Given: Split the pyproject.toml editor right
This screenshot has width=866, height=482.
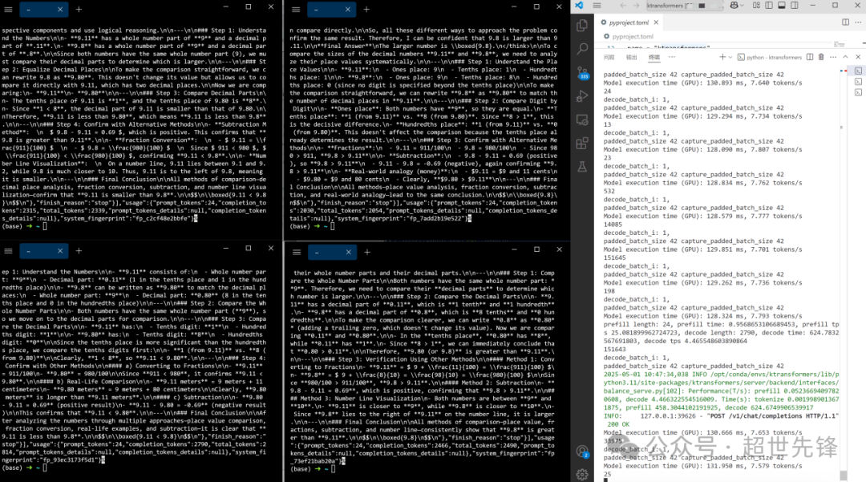Looking at the screenshot, I should 846,22.
